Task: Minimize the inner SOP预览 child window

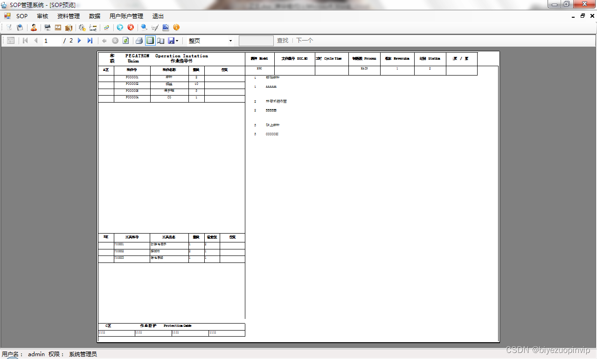Action: pyautogui.click(x=573, y=16)
